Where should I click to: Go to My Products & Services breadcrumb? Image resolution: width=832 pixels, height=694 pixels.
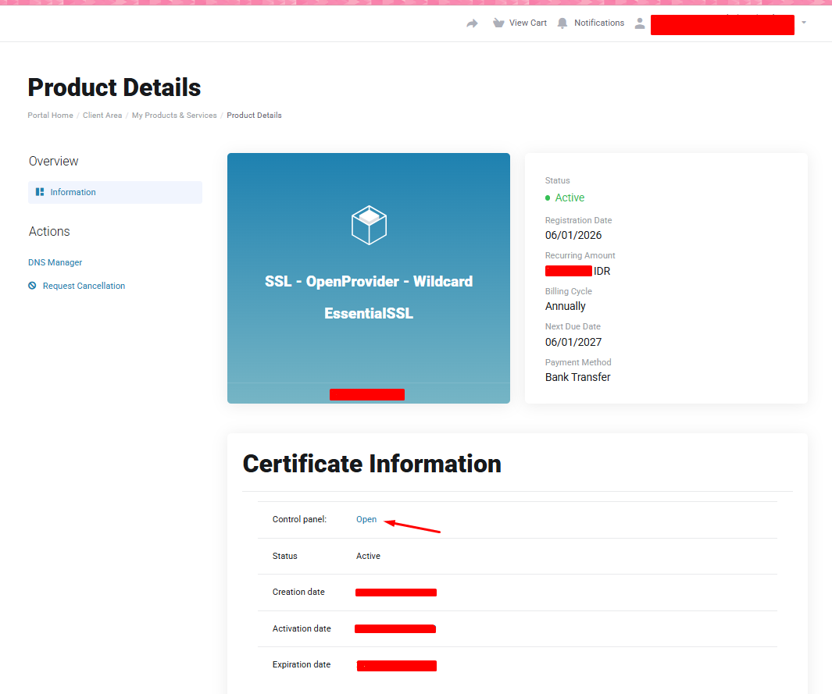click(174, 115)
